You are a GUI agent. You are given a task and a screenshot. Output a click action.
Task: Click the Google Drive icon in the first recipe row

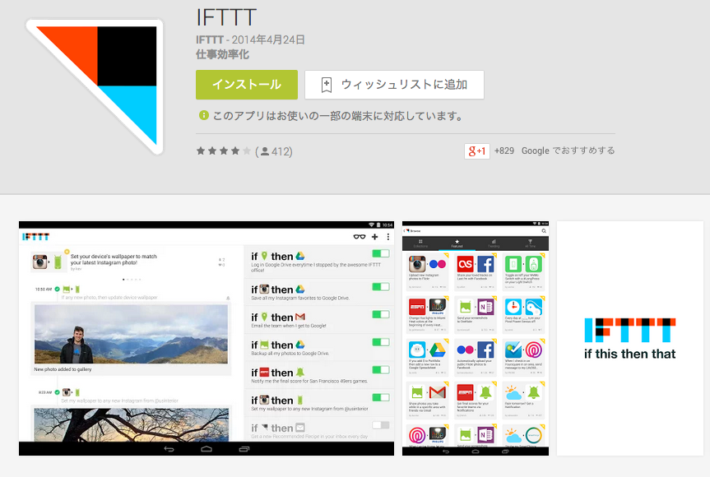coord(299,256)
